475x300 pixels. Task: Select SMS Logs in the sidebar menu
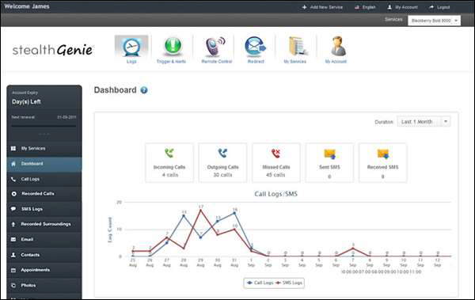point(44,209)
